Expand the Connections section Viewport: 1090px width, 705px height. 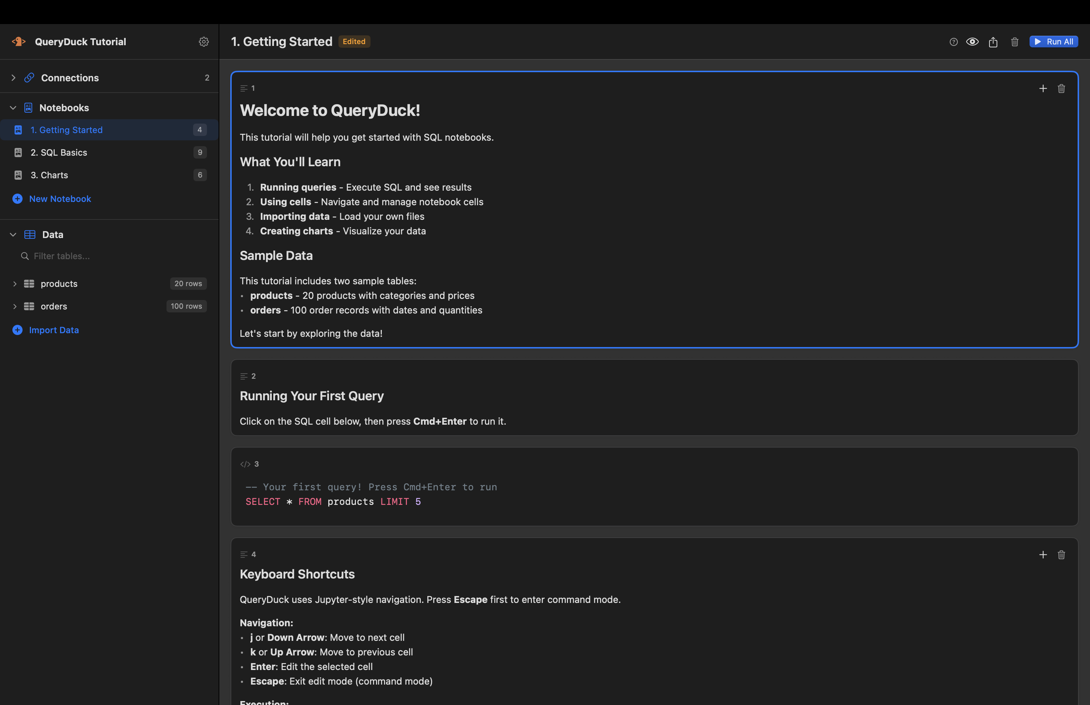tap(13, 77)
